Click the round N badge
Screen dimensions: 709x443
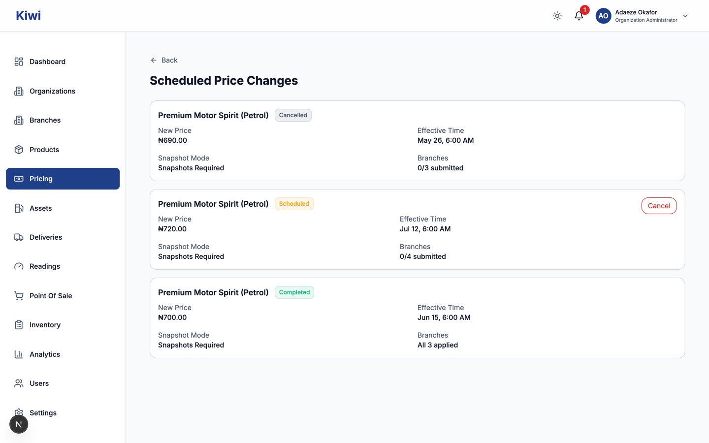19,424
